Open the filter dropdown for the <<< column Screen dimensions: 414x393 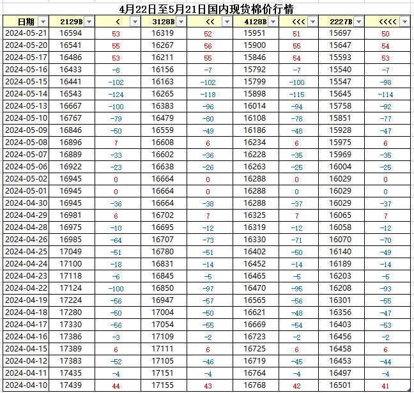tap(312, 22)
